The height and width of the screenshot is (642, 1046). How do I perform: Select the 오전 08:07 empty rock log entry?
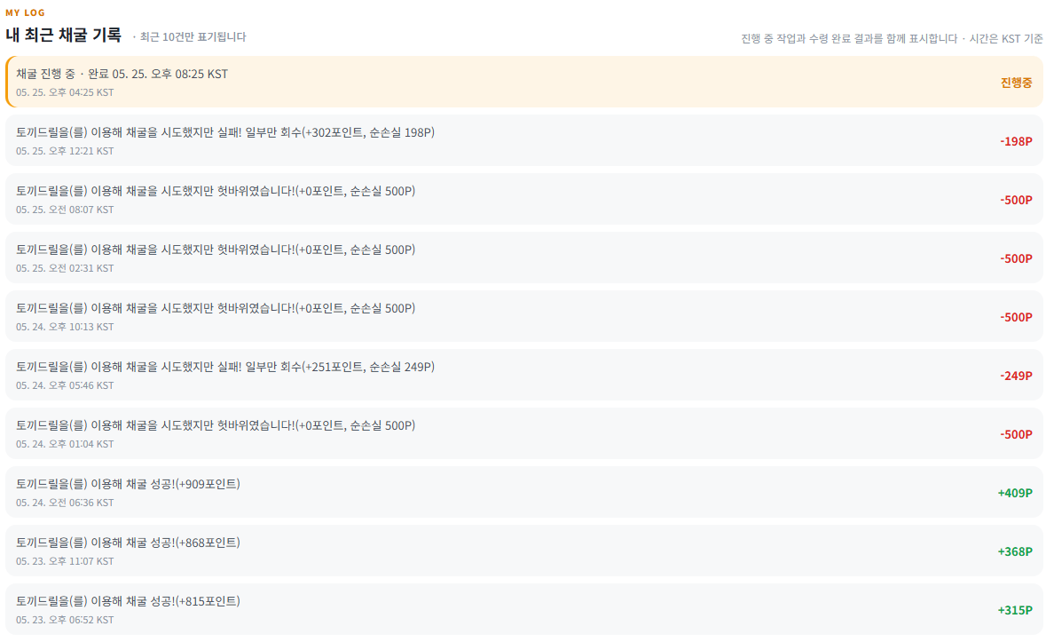pyautogui.click(x=523, y=200)
